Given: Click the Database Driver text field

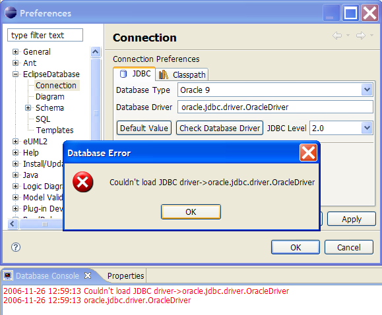Looking at the screenshot, I should (275, 107).
